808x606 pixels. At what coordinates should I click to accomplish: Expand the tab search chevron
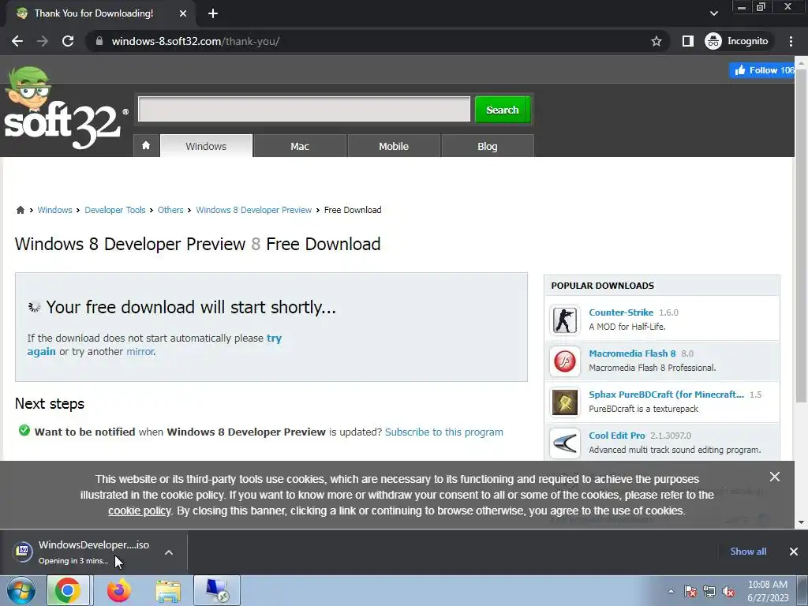713,13
